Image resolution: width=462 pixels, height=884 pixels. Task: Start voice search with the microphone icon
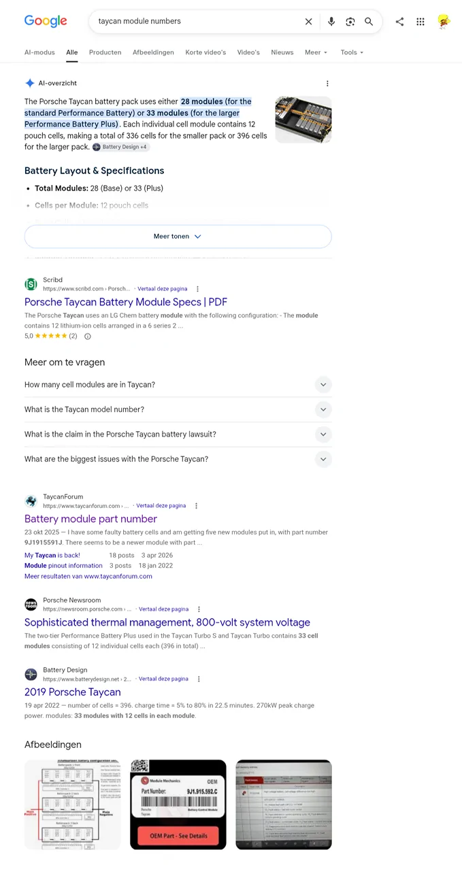[331, 22]
